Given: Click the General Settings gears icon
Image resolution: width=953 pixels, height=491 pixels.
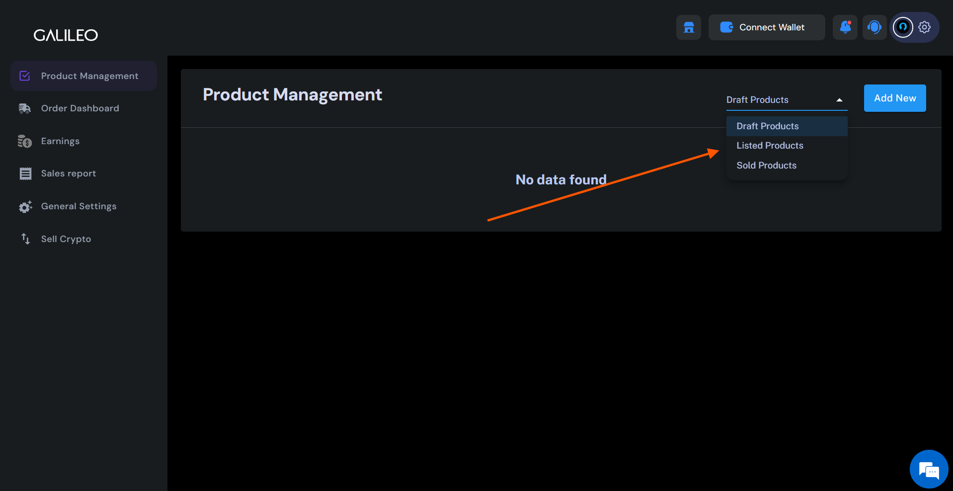Looking at the screenshot, I should click(25, 206).
